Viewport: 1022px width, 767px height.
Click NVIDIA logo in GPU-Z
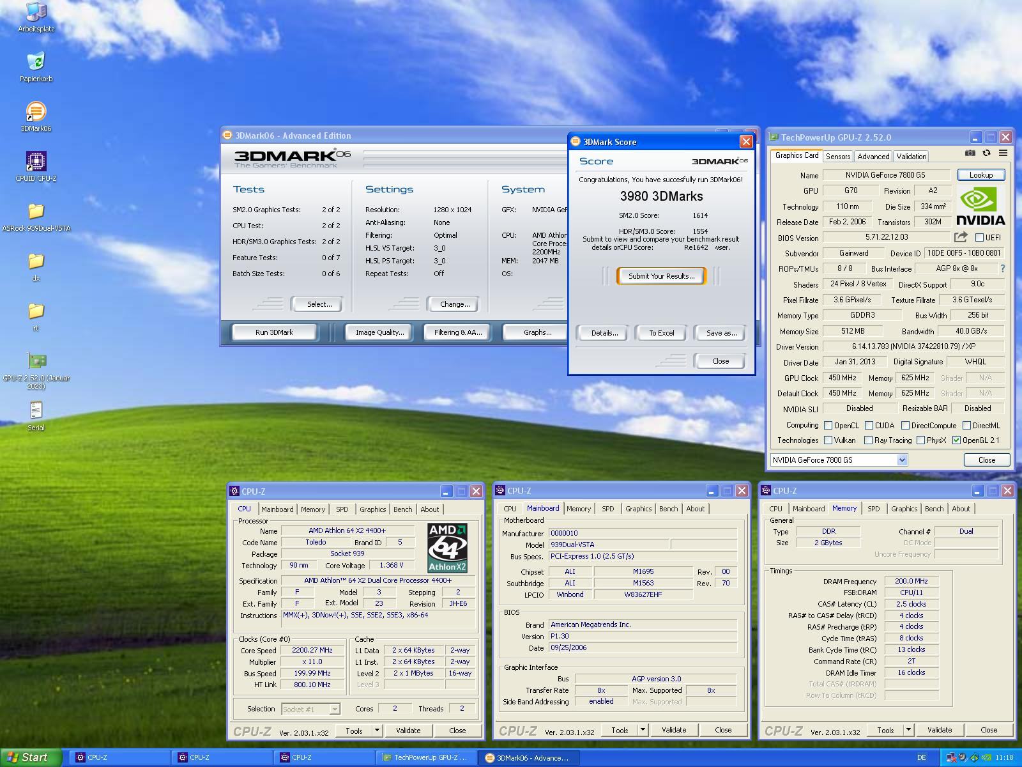pos(980,206)
